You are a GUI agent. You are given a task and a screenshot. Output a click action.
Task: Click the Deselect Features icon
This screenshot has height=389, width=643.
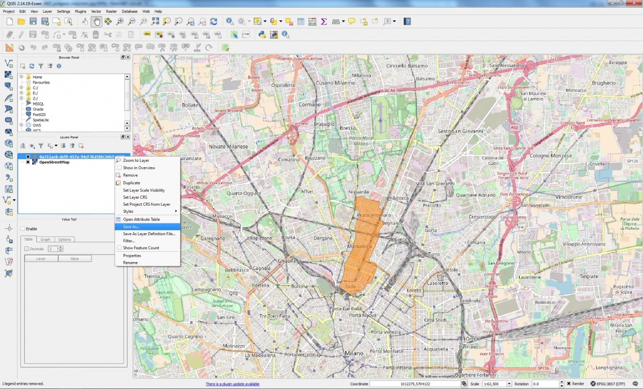(288, 21)
